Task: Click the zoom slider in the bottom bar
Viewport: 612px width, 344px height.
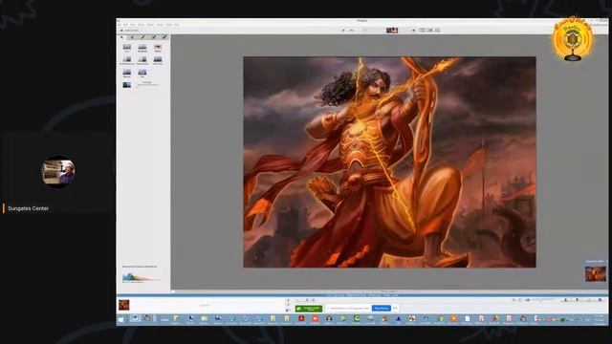Action: tap(542, 299)
